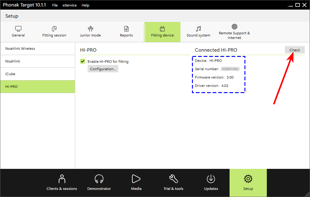Open the Media play icon
The width and height of the screenshot is (310, 197).
(x=136, y=179)
